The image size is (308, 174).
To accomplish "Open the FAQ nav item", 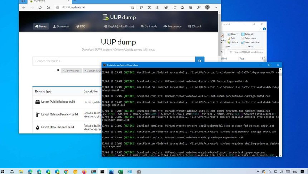I will click(80, 26).
